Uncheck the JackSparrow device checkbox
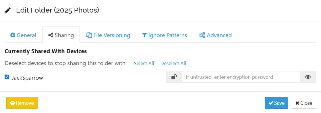321x113 pixels. [7, 77]
